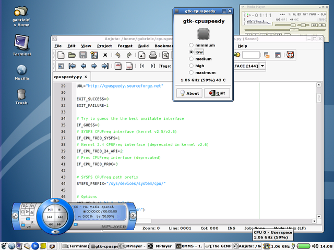Switch to [Terminal] in the taskbar
Screen dimensions: 334x250
[x=76, y=246]
